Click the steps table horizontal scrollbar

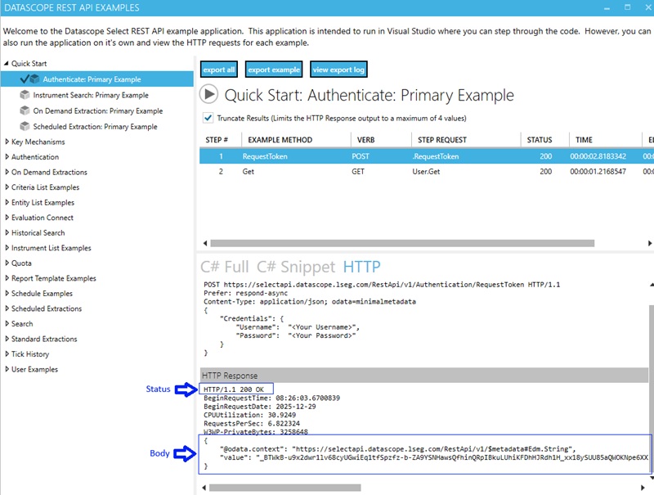click(409, 243)
